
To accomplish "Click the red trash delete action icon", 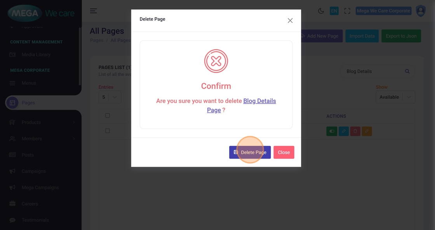I will [x=355, y=131].
